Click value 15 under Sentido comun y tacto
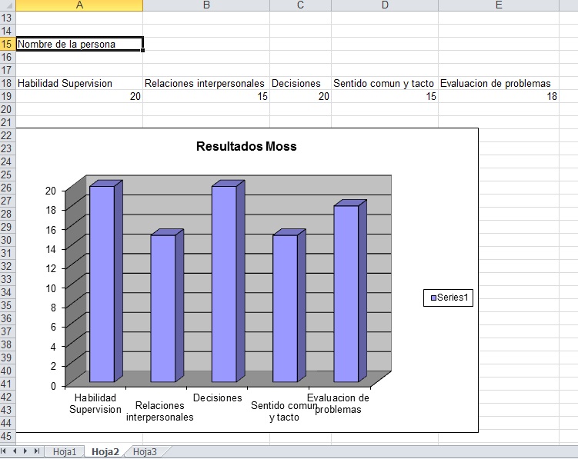578x459 pixels. 385,97
